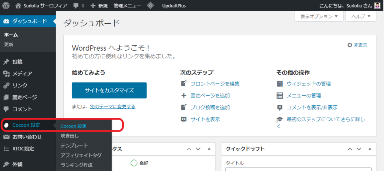Click the WordPress logo icon
The image size is (384, 171).
click(x=6, y=6)
